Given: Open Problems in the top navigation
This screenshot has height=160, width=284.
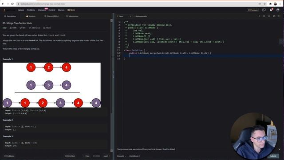Looking at the screenshot, I should pos(31,10).
